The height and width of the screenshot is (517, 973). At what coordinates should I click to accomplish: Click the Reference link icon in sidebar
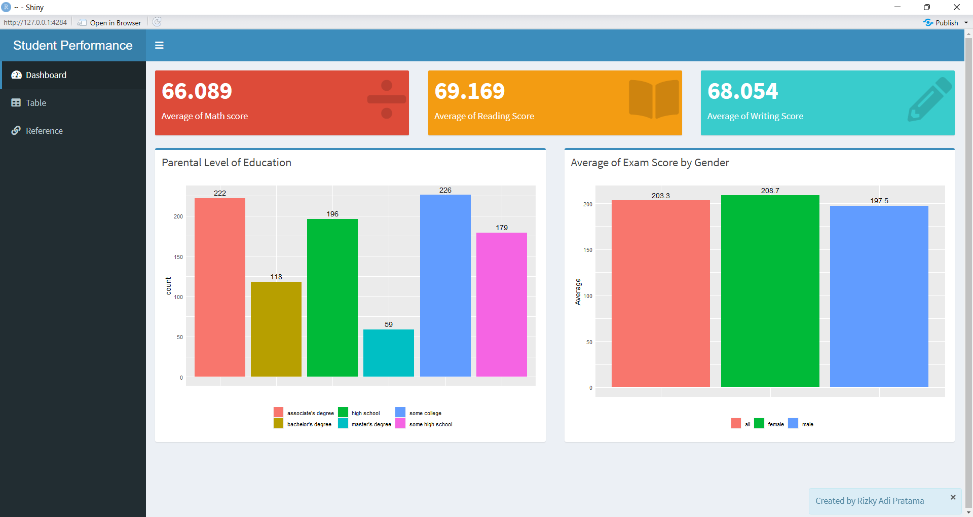tap(16, 130)
